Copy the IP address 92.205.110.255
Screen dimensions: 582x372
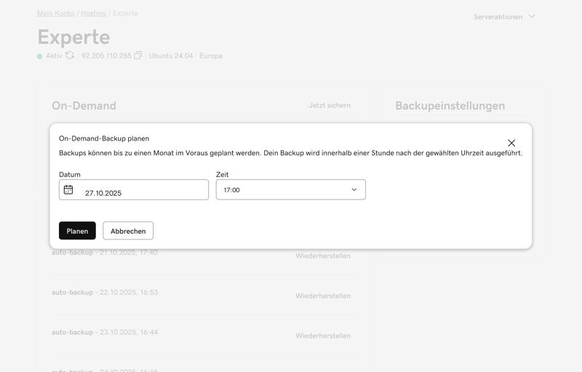(x=137, y=55)
